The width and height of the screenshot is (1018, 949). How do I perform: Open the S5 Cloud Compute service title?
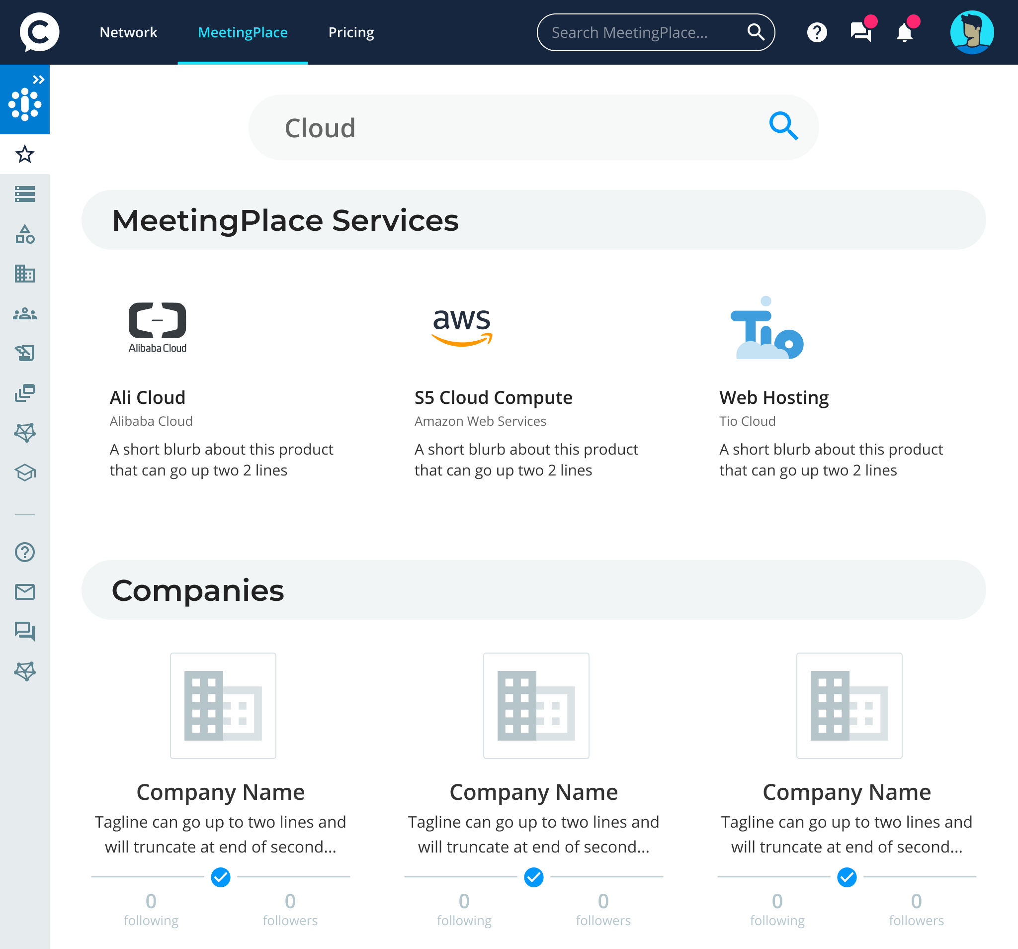coord(493,397)
